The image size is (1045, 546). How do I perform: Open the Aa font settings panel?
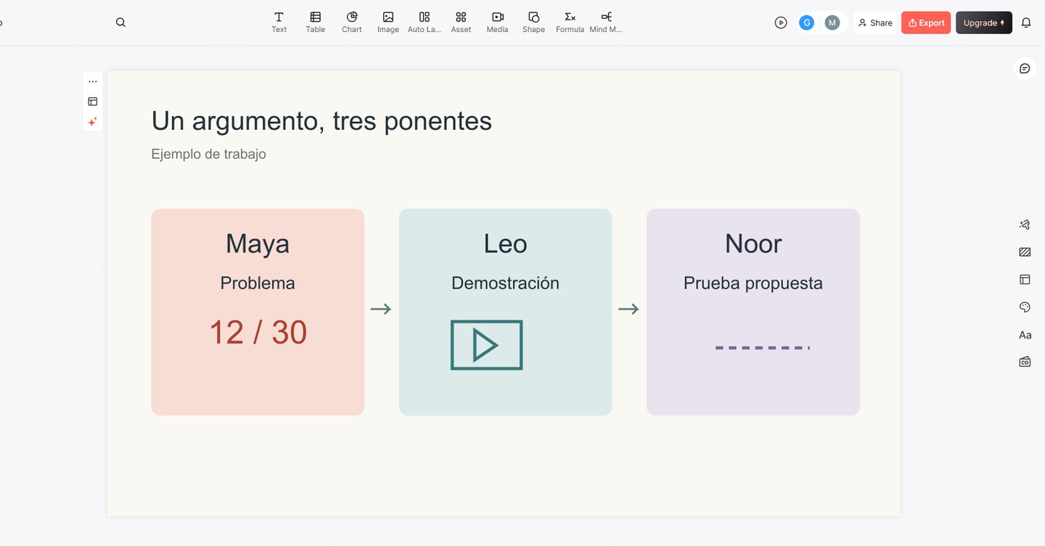[1025, 335]
